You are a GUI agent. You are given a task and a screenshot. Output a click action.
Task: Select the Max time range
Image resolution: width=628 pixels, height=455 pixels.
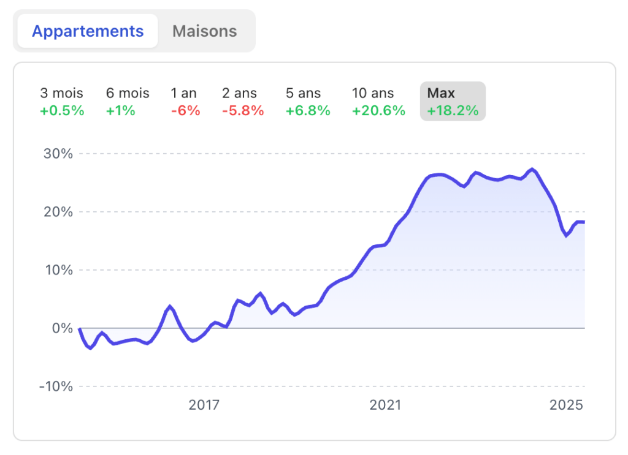click(x=453, y=102)
